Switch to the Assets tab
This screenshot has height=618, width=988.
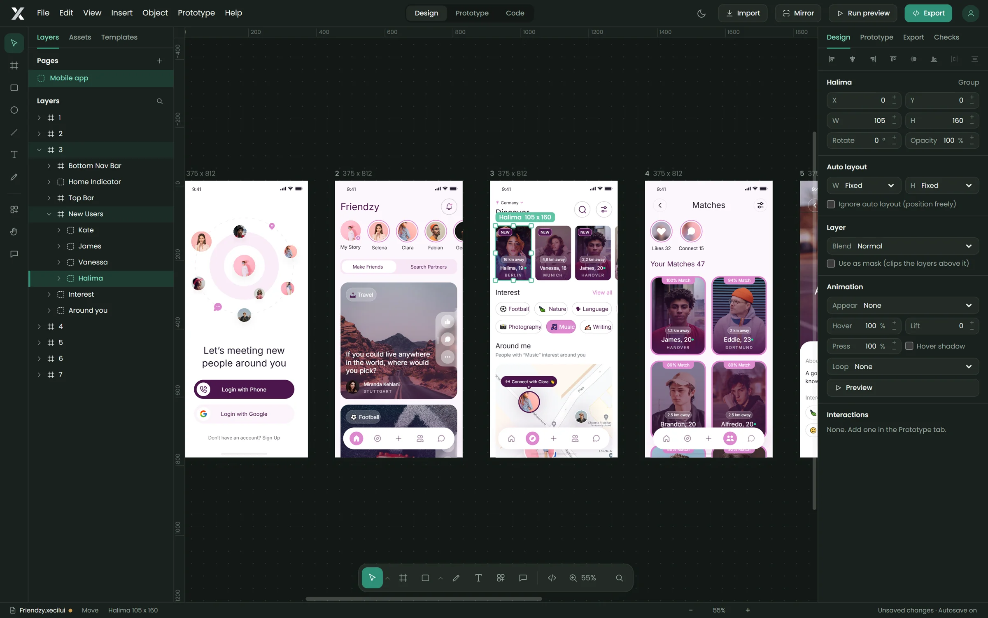point(80,37)
